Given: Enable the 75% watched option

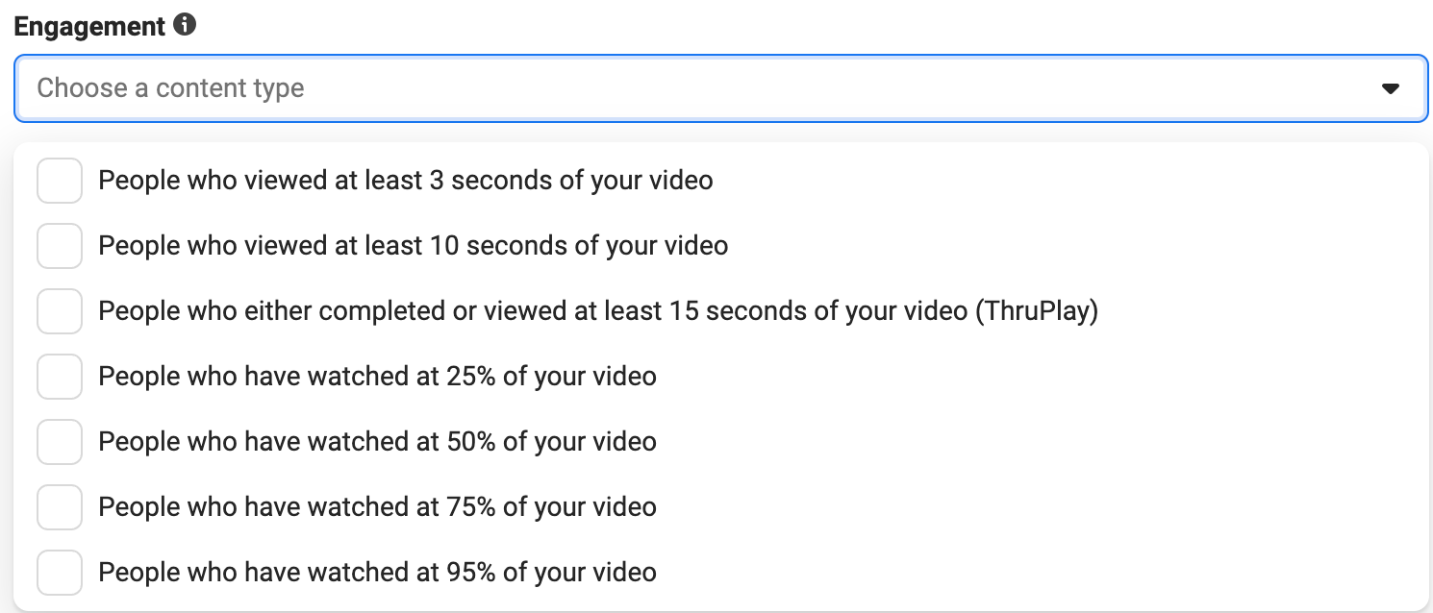Looking at the screenshot, I should click(60, 506).
